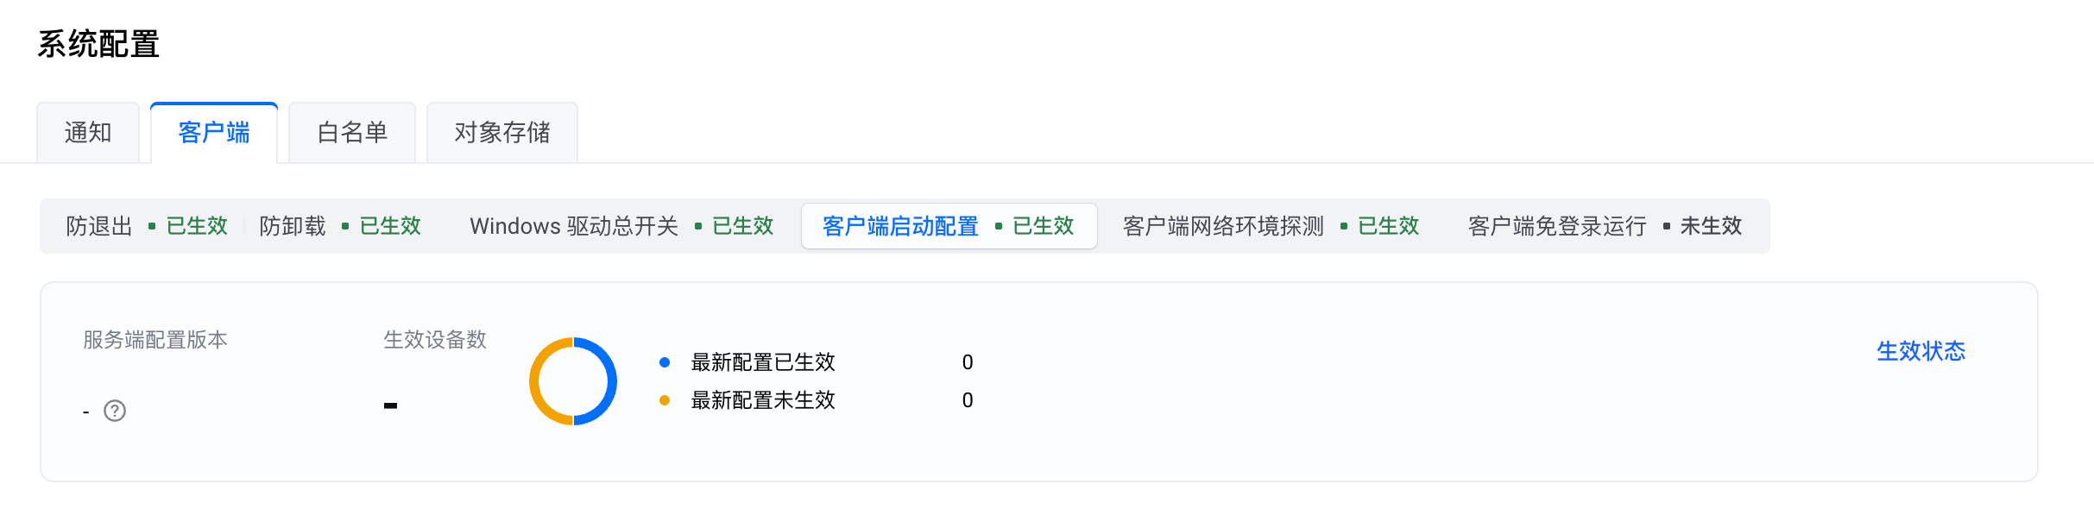Click the green status dot next to 防退出
The image size is (2094, 509).
(x=152, y=226)
